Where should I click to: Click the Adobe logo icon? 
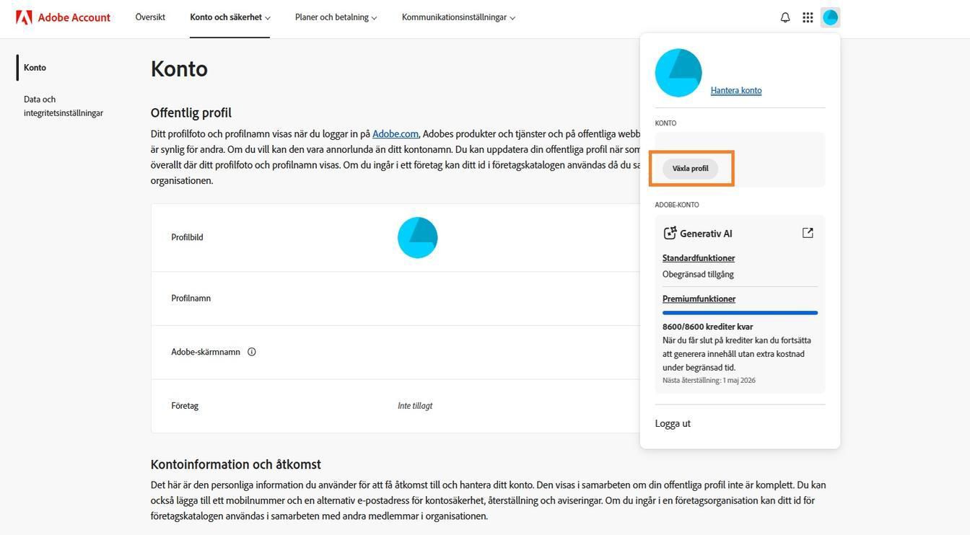click(24, 17)
